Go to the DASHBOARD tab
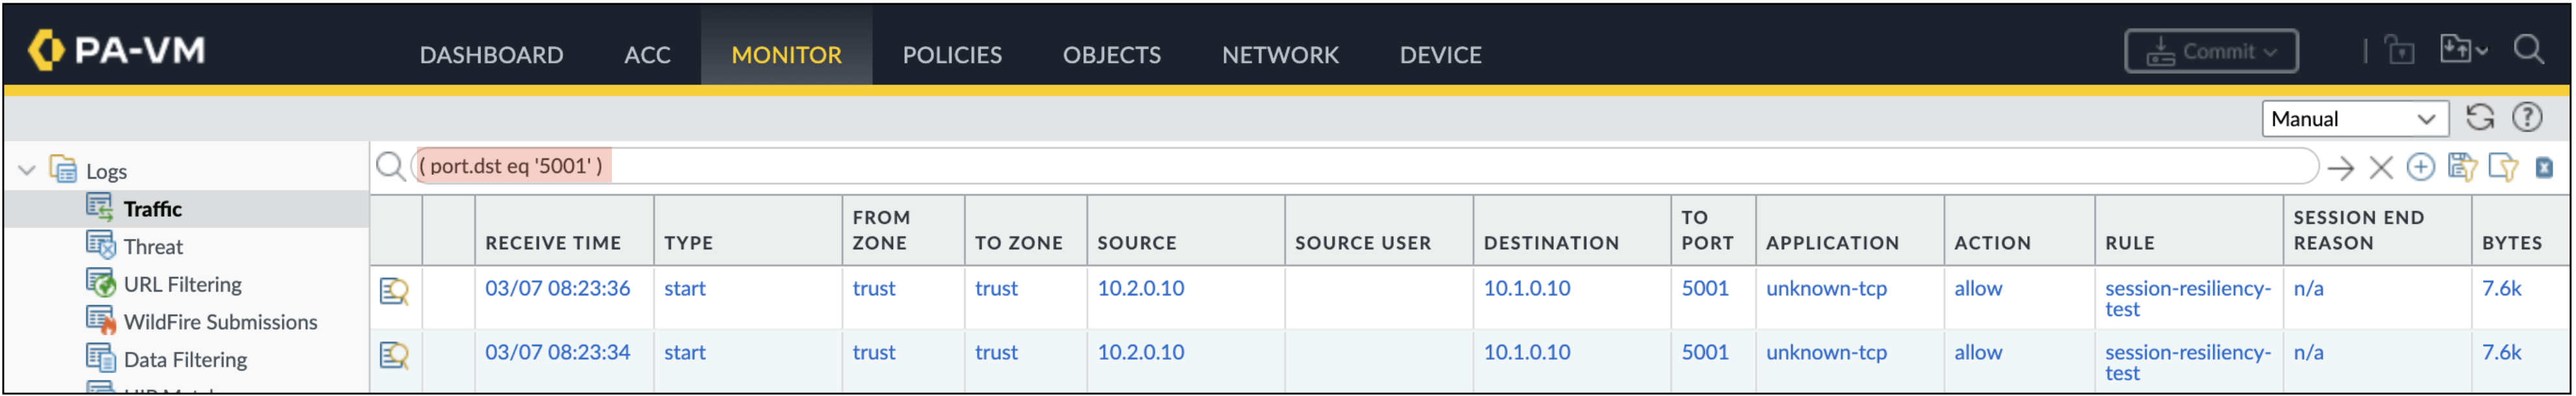This screenshot has height=396, width=2576. [491, 55]
